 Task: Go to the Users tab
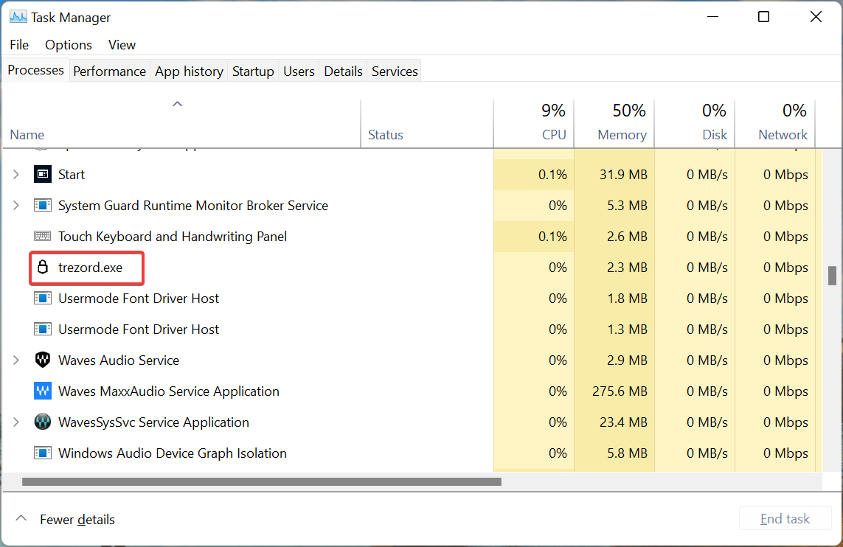pos(299,72)
